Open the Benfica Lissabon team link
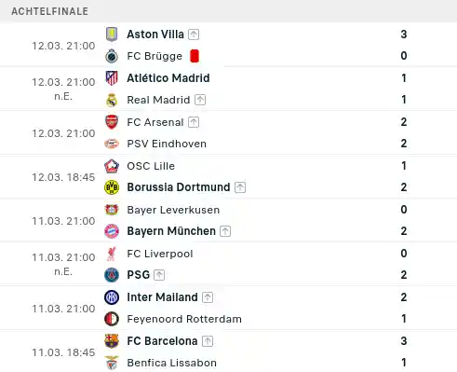 (172, 363)
